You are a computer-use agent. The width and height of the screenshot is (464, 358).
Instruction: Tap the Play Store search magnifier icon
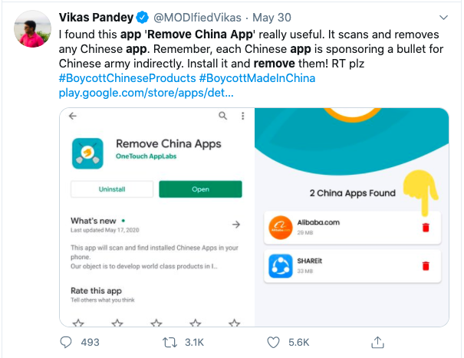point(222,116)
